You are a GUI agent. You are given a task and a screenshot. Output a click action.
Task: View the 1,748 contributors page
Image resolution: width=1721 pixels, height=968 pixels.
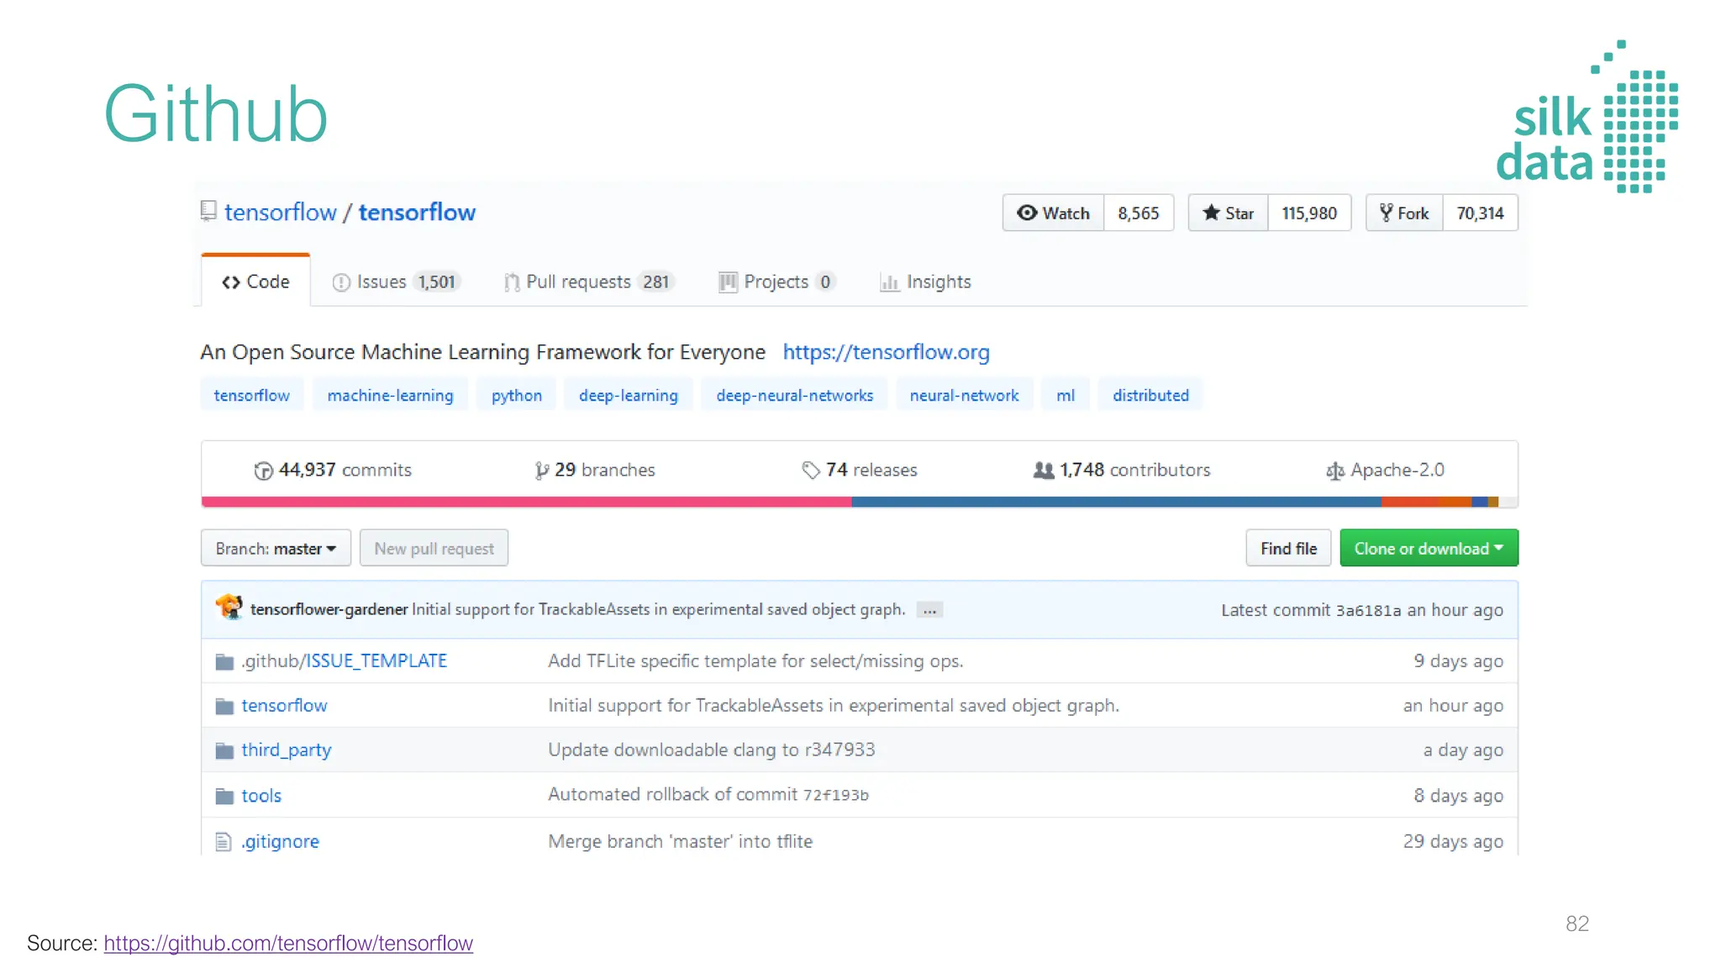1122,470
